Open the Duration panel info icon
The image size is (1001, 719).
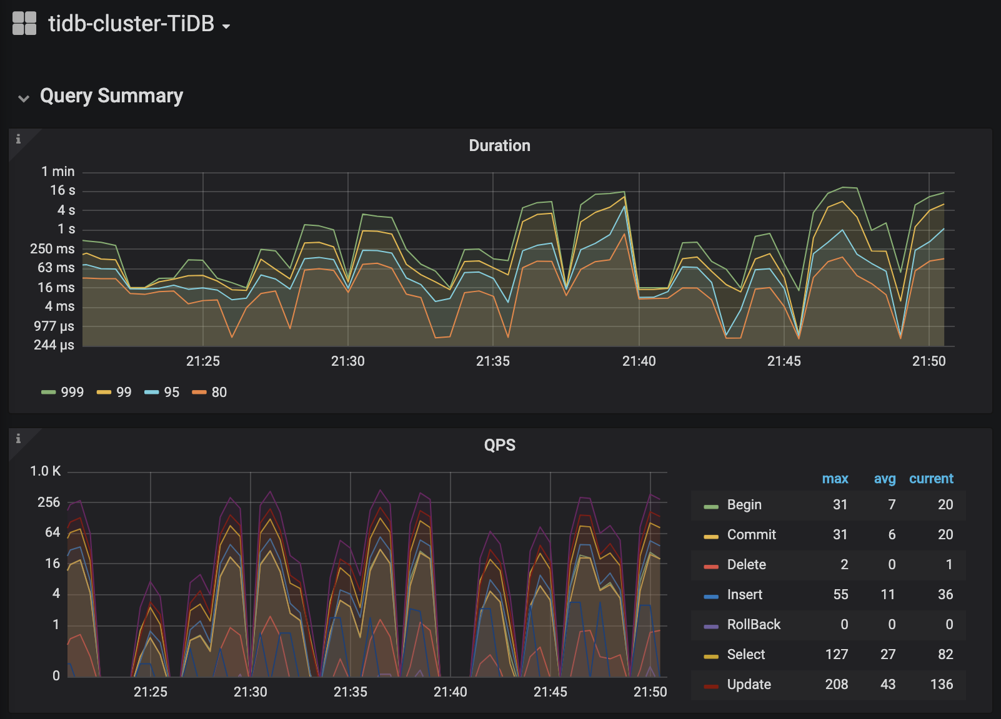pos(18,139)
